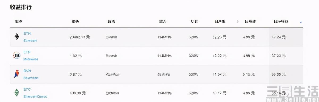Open the Metaverse name link
This screenshot has height=102, width=319.
pyautogui.click(x=31, y=59)
